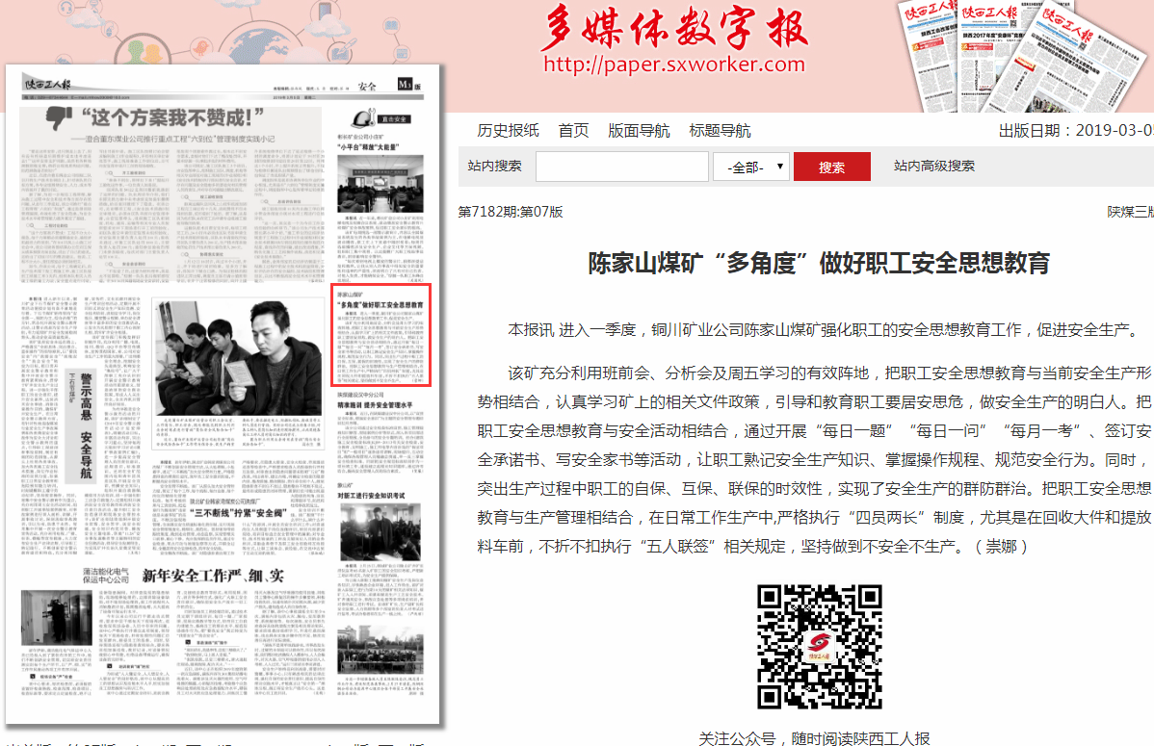1154x746 pixels.
Task: Open the 全部 search scope dropdown
Action: 751,167
